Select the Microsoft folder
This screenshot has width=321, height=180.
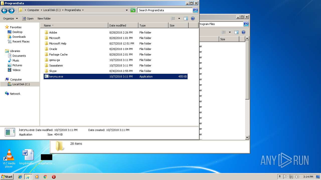(116, 38)
